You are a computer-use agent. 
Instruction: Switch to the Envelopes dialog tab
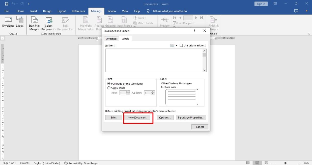[111, 39]
